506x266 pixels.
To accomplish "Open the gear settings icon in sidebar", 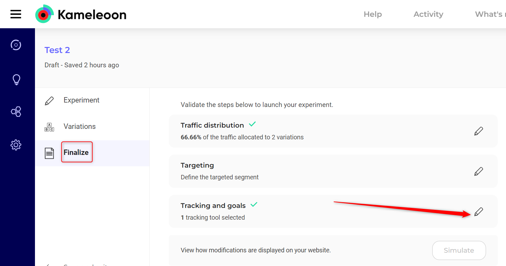I will coord(16,145).
